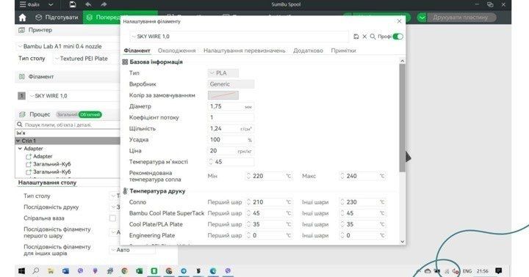Go to the home screen icon
529x277 pixels.
(23, 17)
